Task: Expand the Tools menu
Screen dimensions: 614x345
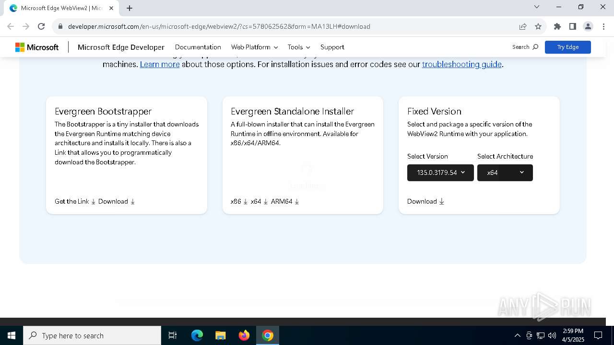Action: 299,47
